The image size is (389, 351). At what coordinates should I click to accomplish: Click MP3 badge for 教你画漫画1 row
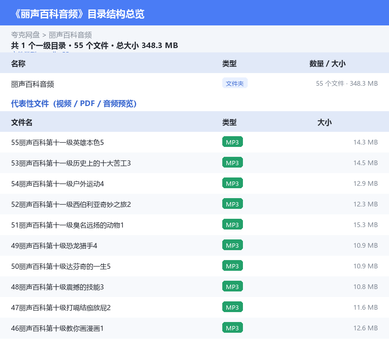(233, 328)
